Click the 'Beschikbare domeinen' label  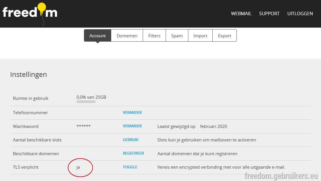pos(36,153)
